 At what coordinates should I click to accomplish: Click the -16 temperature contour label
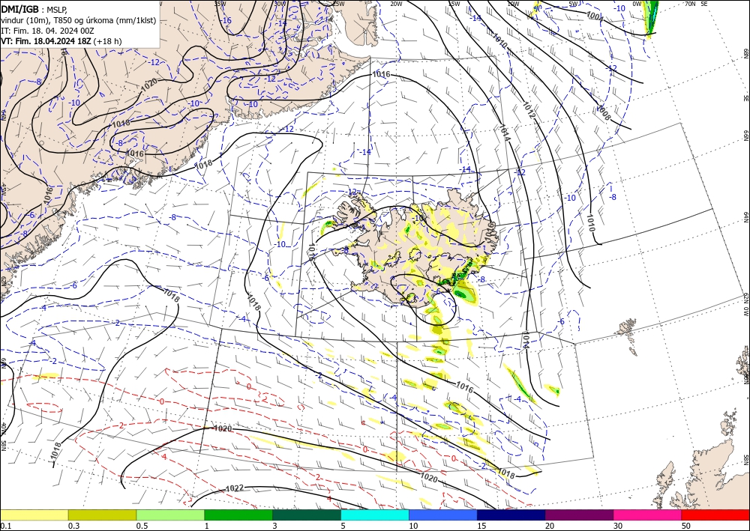point(226,20)
